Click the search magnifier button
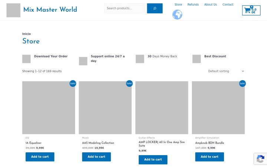267x167 pixels. (155, 8)
